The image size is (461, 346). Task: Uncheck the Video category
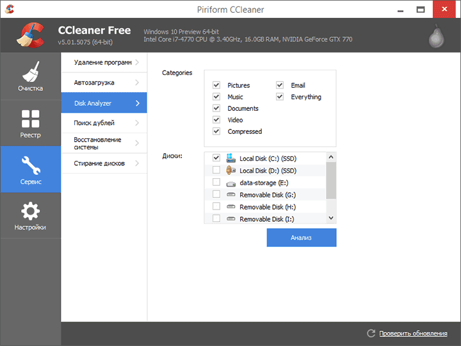tap(216, 119)
